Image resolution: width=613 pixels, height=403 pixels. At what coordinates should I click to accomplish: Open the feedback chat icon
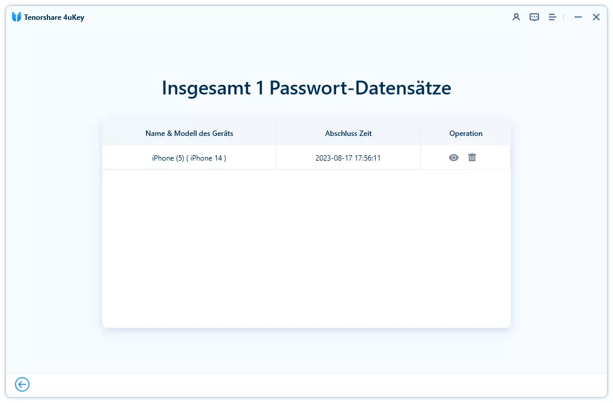(534, 17)
